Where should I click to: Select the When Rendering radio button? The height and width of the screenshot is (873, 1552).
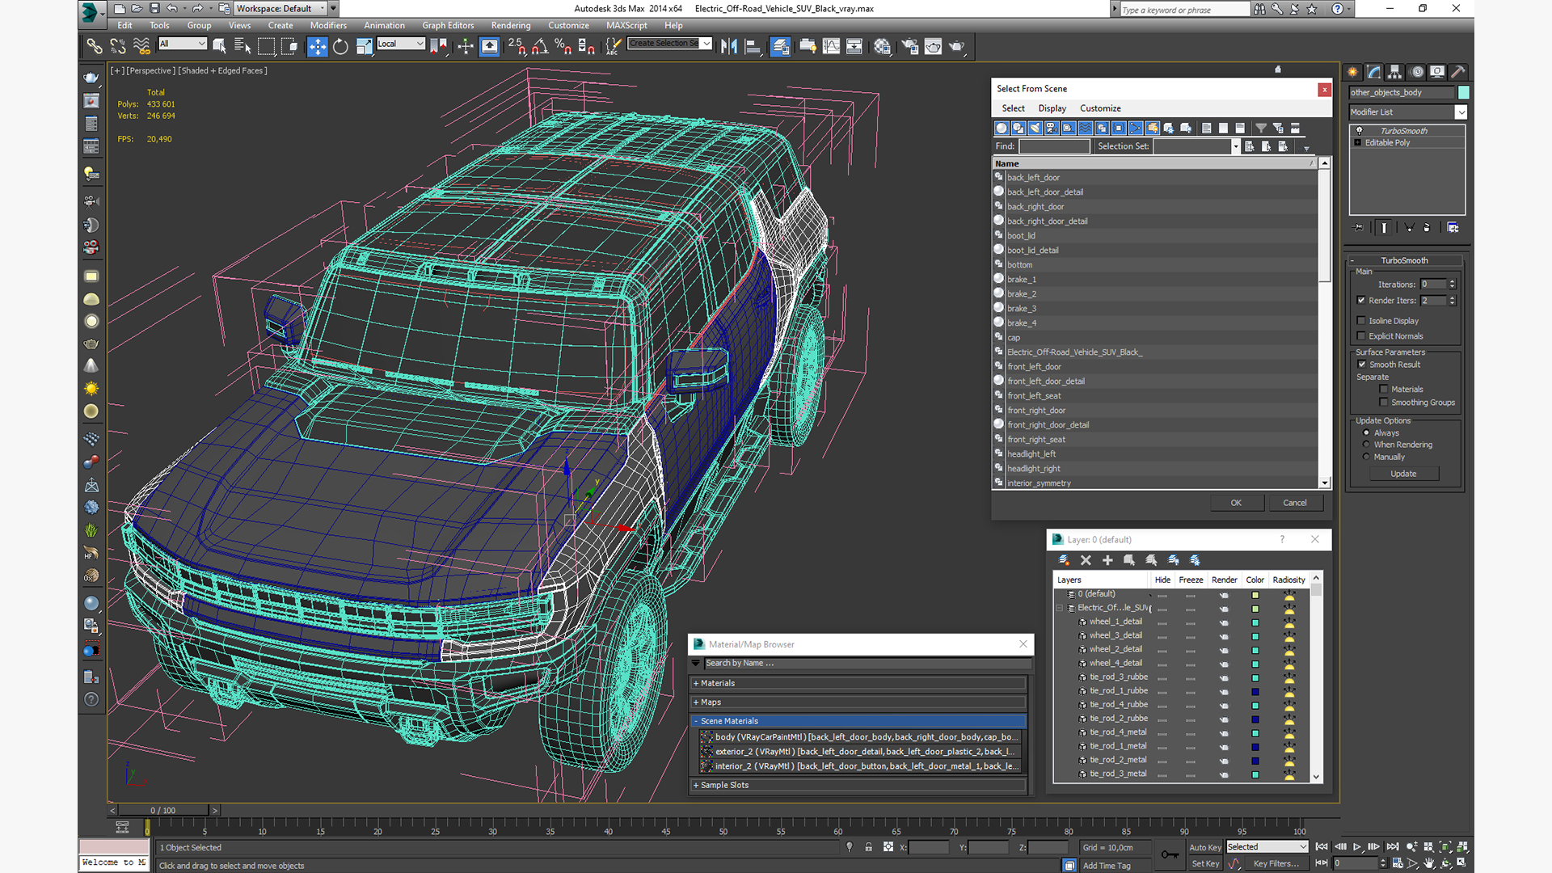pos(1366,445)
